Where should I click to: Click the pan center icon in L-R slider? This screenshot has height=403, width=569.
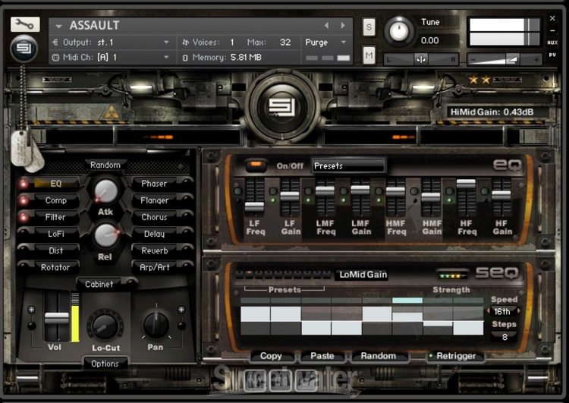[x=421, y=59]
